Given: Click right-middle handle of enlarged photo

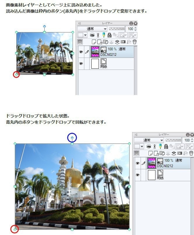Looking at the screenshot, I should [130, 186].
